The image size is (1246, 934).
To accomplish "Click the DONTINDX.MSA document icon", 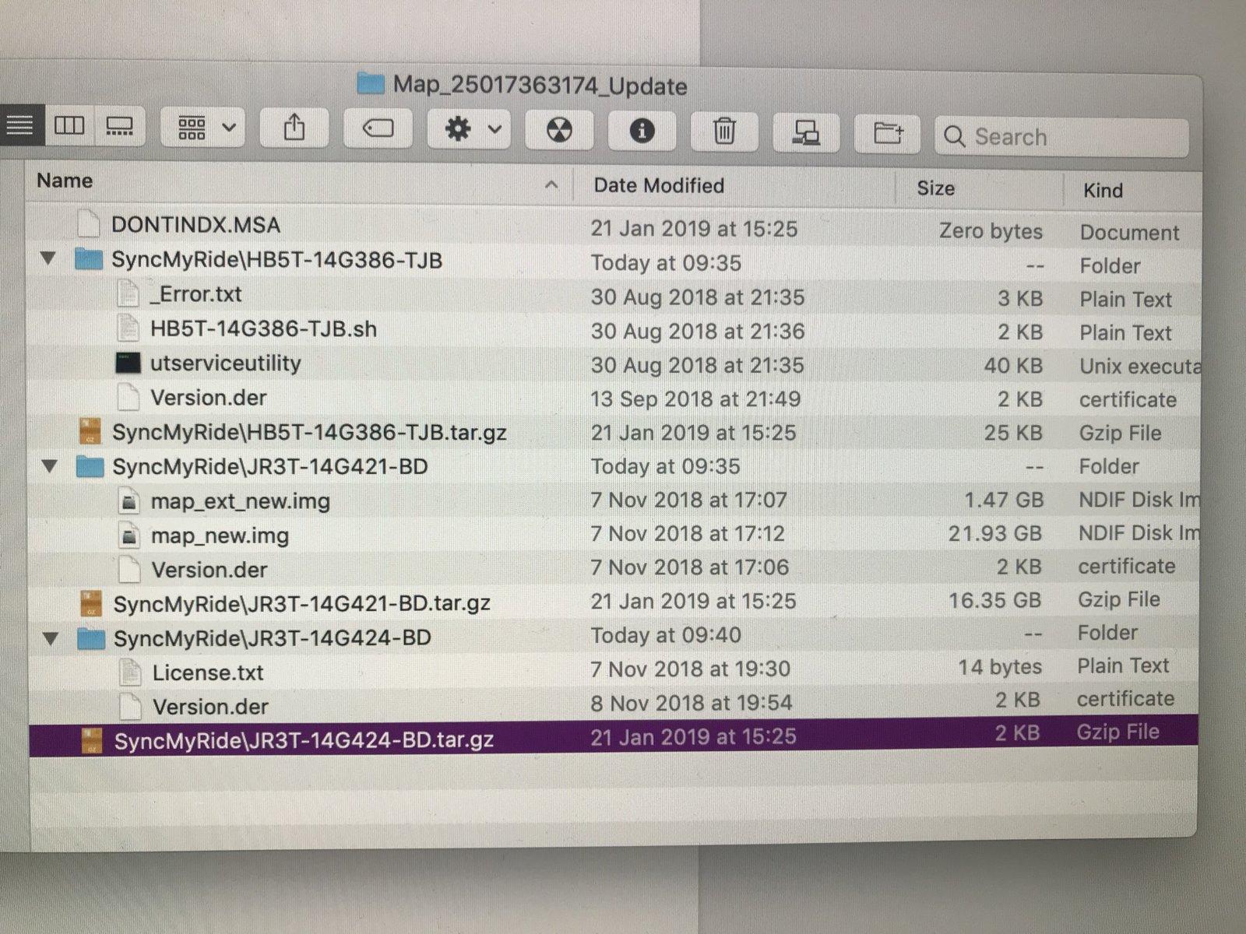I will 89,224.
